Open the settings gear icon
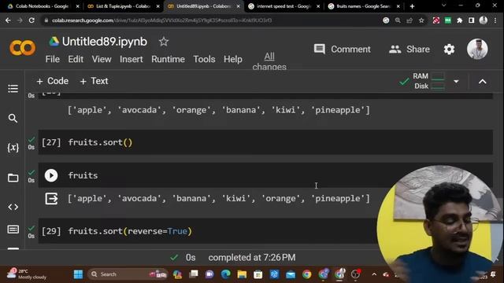 [449, 49]
